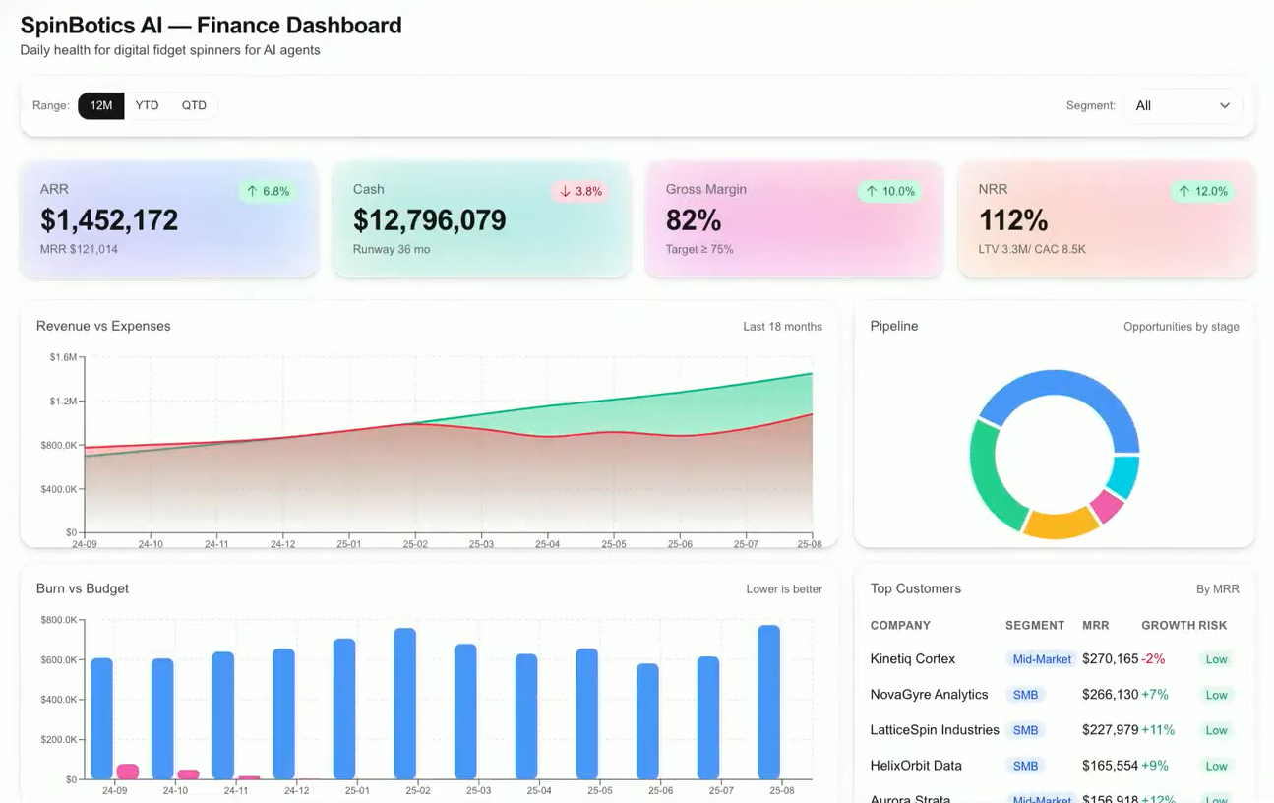
Task: Click the down arrow icon in Cash badge
Action: point(565,191)
